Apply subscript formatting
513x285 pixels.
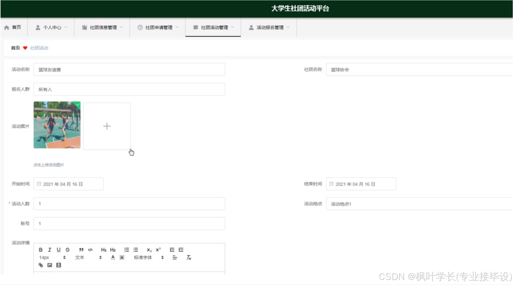pyautogui.click(x=149, y=250)
